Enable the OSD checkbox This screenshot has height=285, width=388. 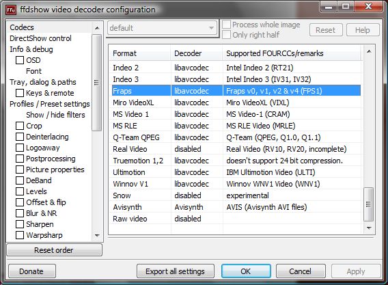[20, 60]
